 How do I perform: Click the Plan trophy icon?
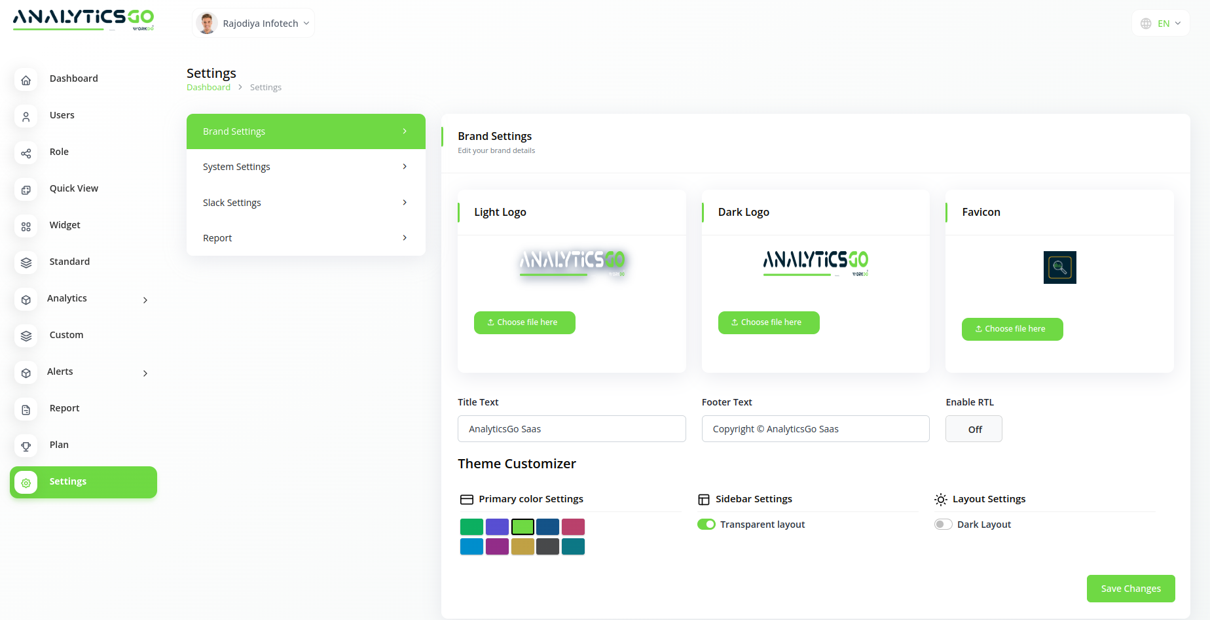point(26,446)
